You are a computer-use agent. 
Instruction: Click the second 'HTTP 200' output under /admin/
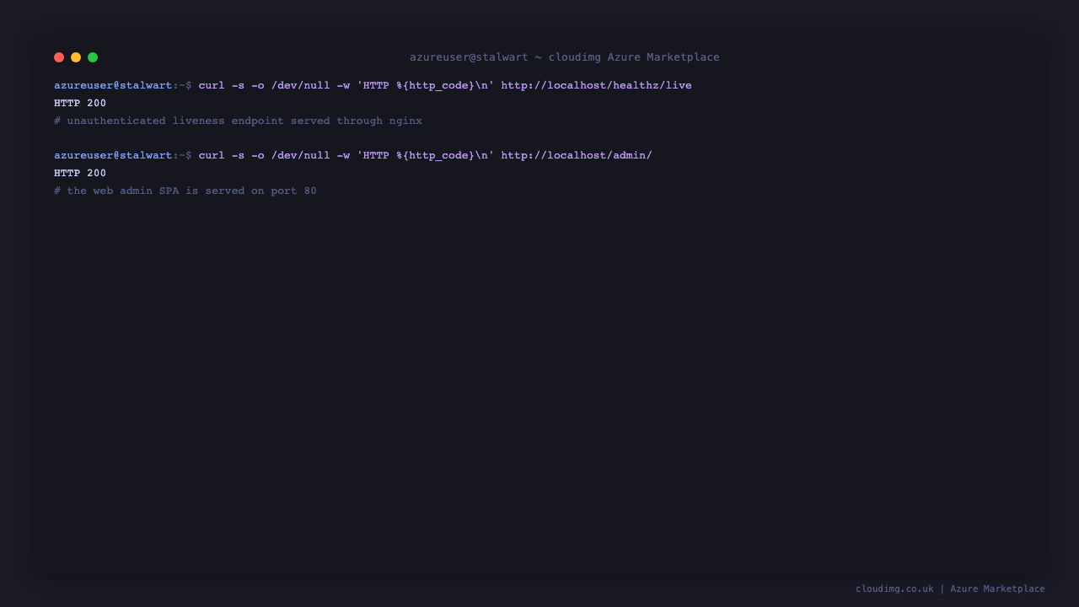(x=80, y=174)
